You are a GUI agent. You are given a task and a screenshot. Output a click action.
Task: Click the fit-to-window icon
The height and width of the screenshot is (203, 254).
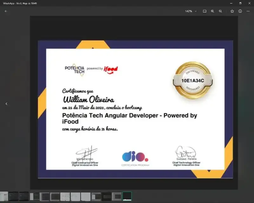(x=204, y=11)
